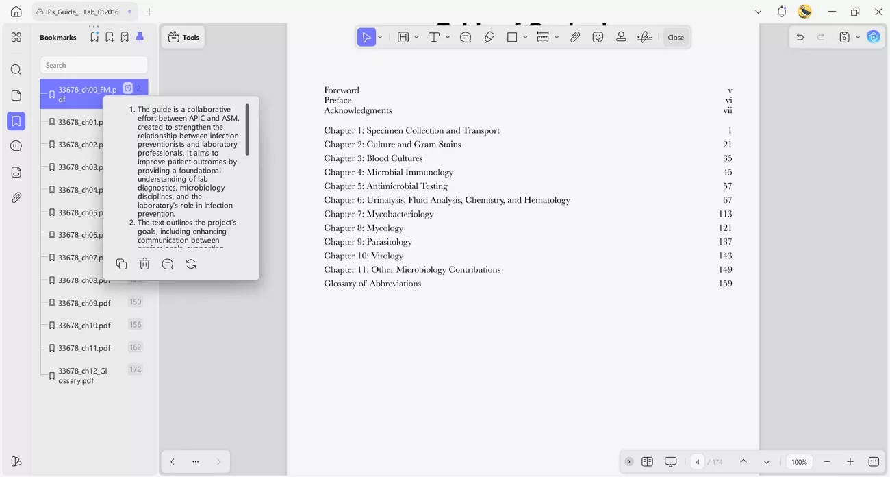Click the bookmarks Search field
Screen dimensions: 890x477
(x=94, y=65)
